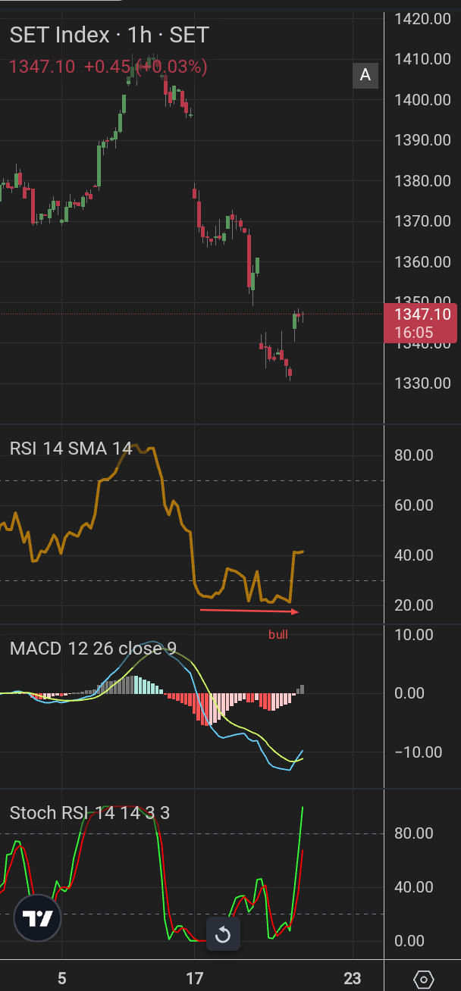Click the date label 5 on the time axis

pos(62,978)
